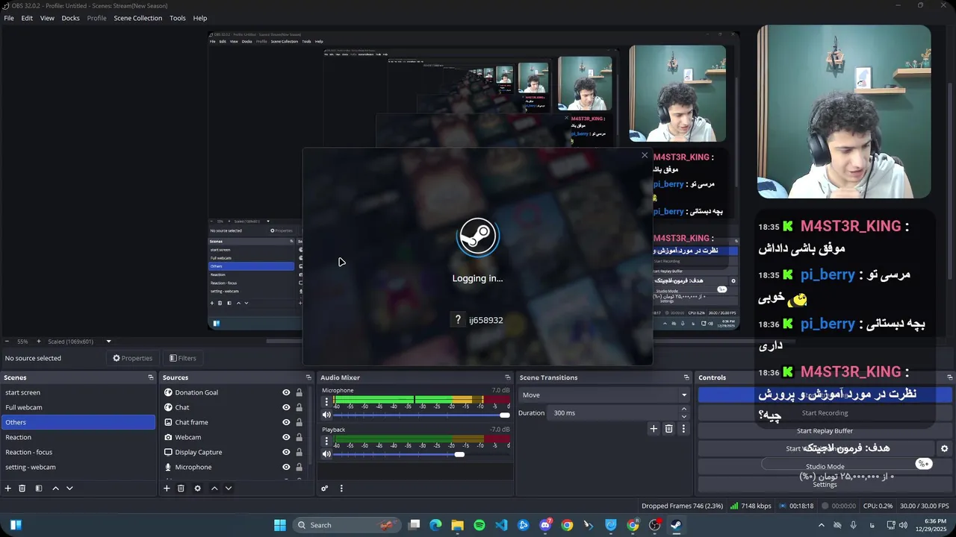The height and width of the screenshot is (537, 956).
Task: Unlock the Webcam source lock
Action: pyautogui.click(x=299, y=437)
